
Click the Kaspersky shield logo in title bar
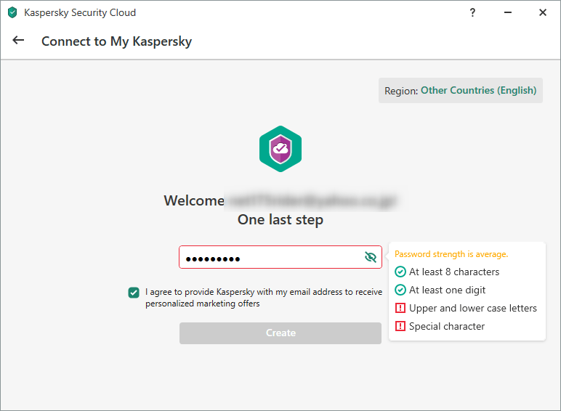pos(12,12)
